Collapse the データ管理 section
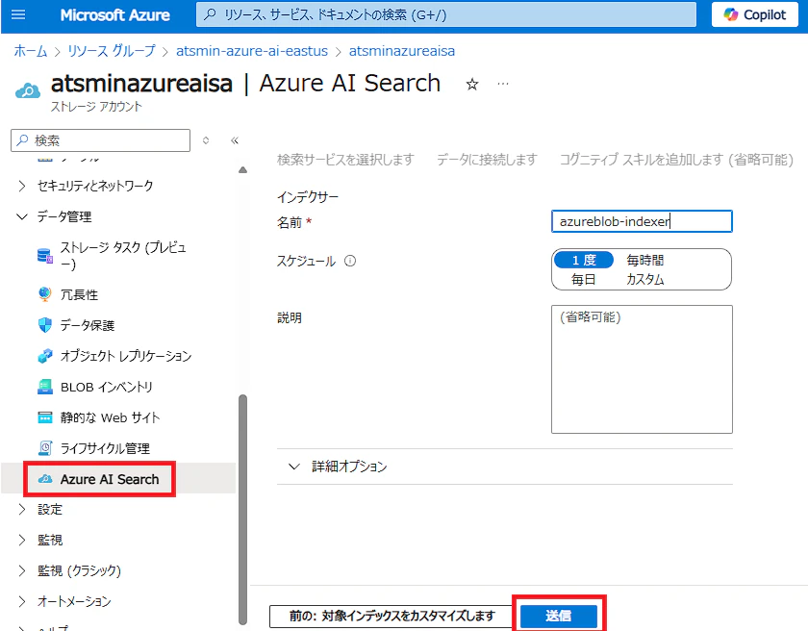The image size is (808, 631). 64,216
